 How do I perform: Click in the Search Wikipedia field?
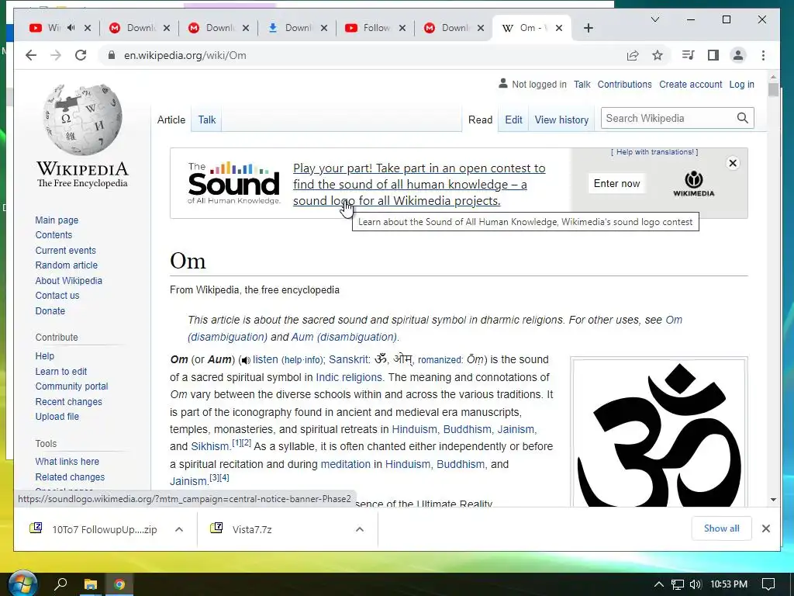coord(668,118)
